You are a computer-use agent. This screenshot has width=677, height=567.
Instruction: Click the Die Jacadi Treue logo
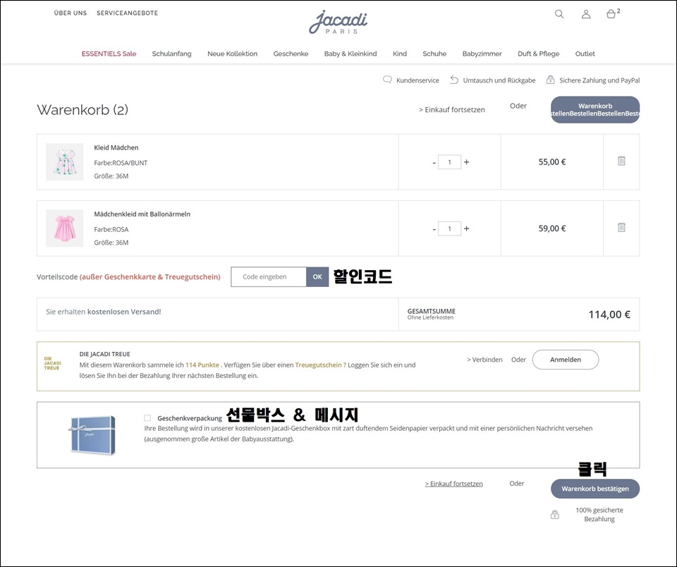[52, 363]
